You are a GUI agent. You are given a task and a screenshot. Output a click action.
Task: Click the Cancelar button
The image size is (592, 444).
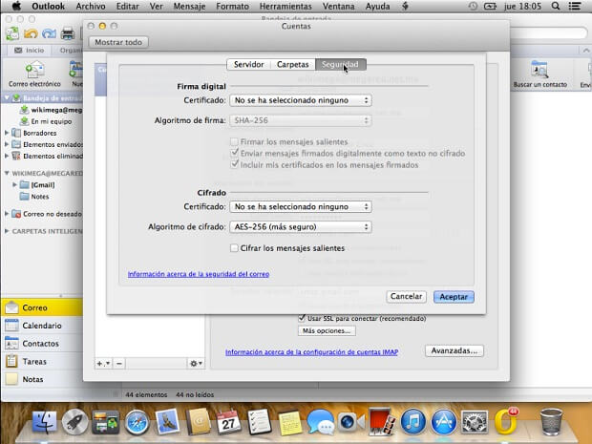(406, 296)
